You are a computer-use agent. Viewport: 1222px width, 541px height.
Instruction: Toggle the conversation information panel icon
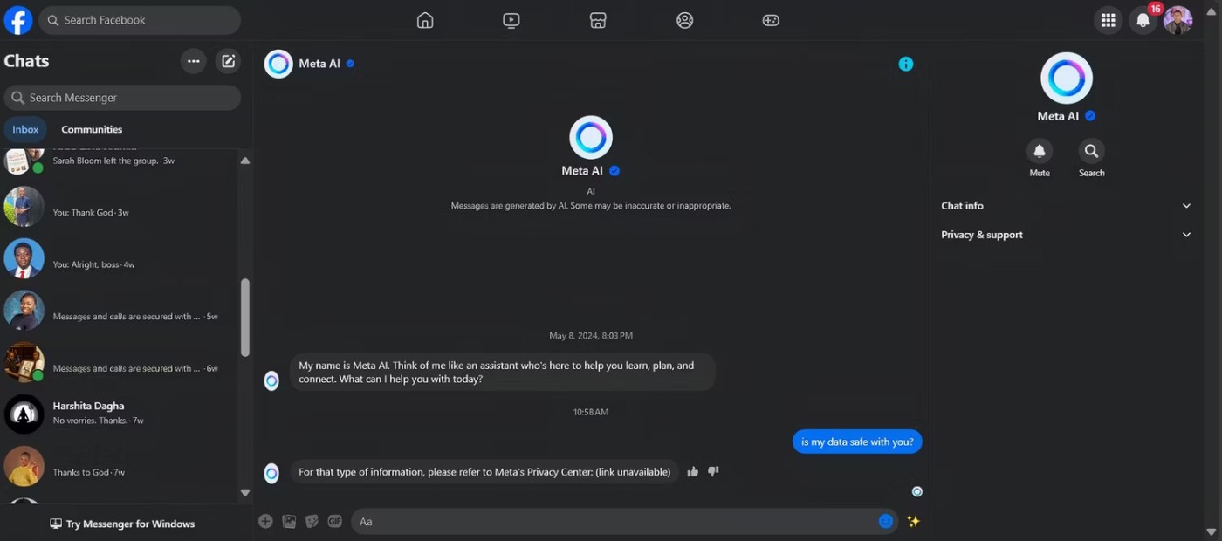(906, 64)
